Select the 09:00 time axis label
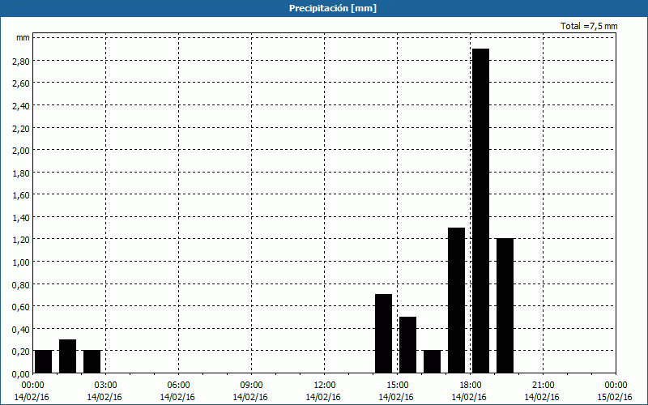The width and height of the screenshot is (648, 405). (x=252, y=386)
